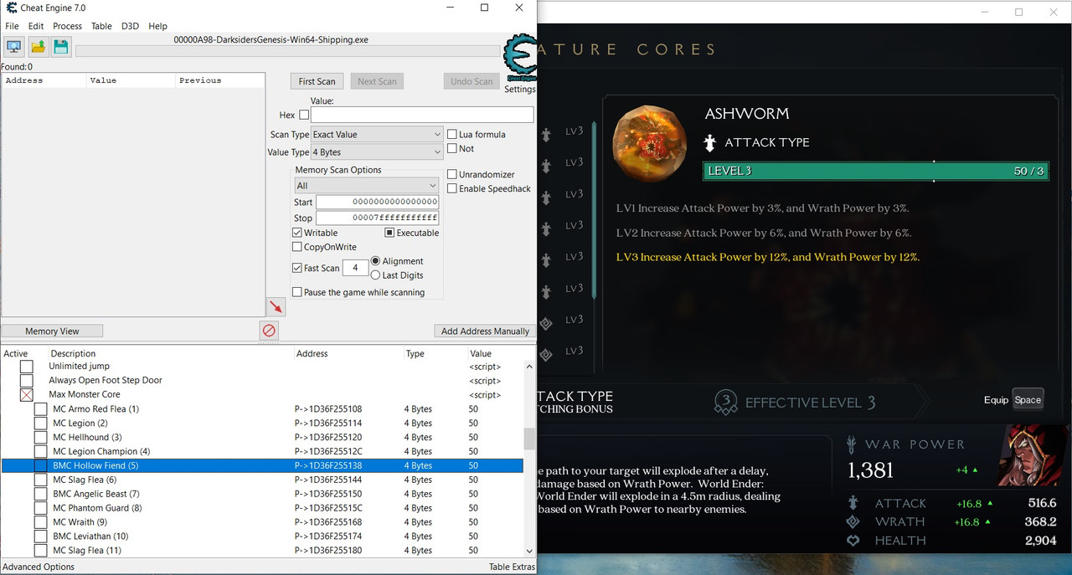Click the cheat table scroll down arrow
This screenshot has height=575, width=1072.
coord(529,551)
